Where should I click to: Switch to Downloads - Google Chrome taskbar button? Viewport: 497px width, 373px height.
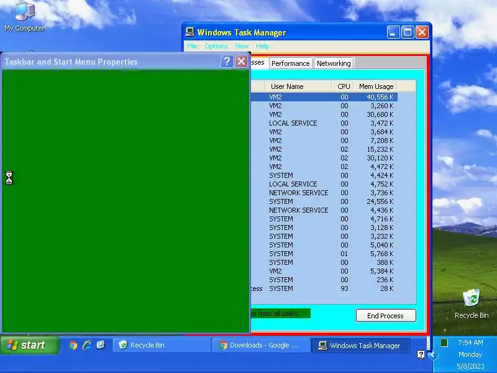click(261, 345)
